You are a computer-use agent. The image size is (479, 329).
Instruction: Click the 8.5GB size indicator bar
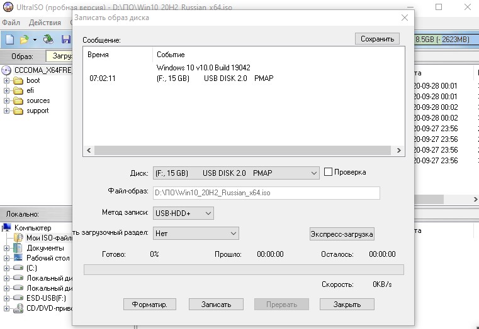tap(446, 40)
